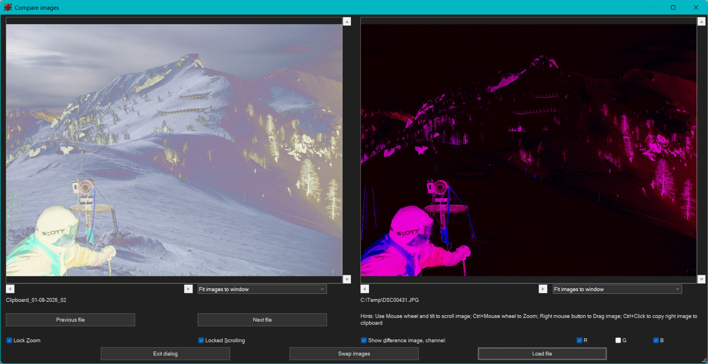Click the IrfanView app icon in title bar
This screenshot has height=364, width=708.
coord(8,7)
